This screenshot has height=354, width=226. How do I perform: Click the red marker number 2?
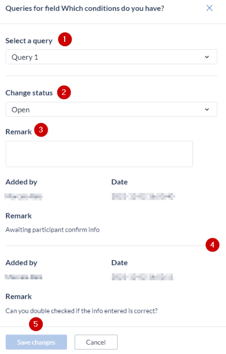(64, 92)
